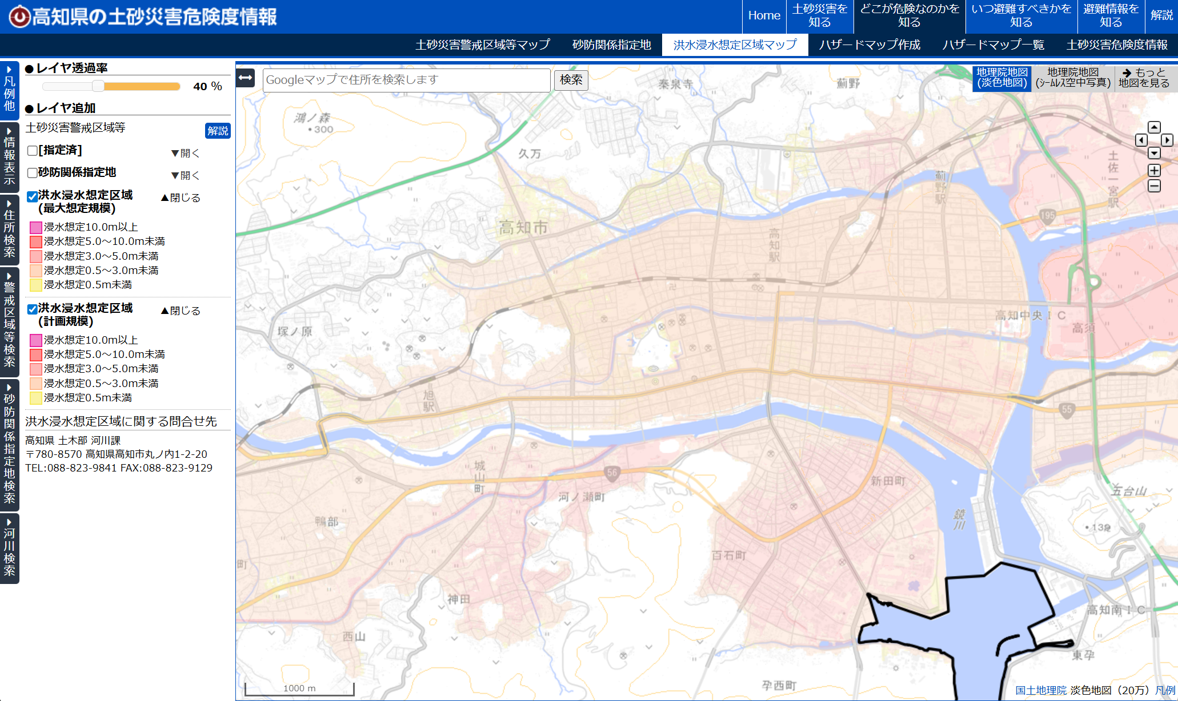1178x701 pixels.
Task: Zoom out with the minus button
Action: tap(1154, 186)
